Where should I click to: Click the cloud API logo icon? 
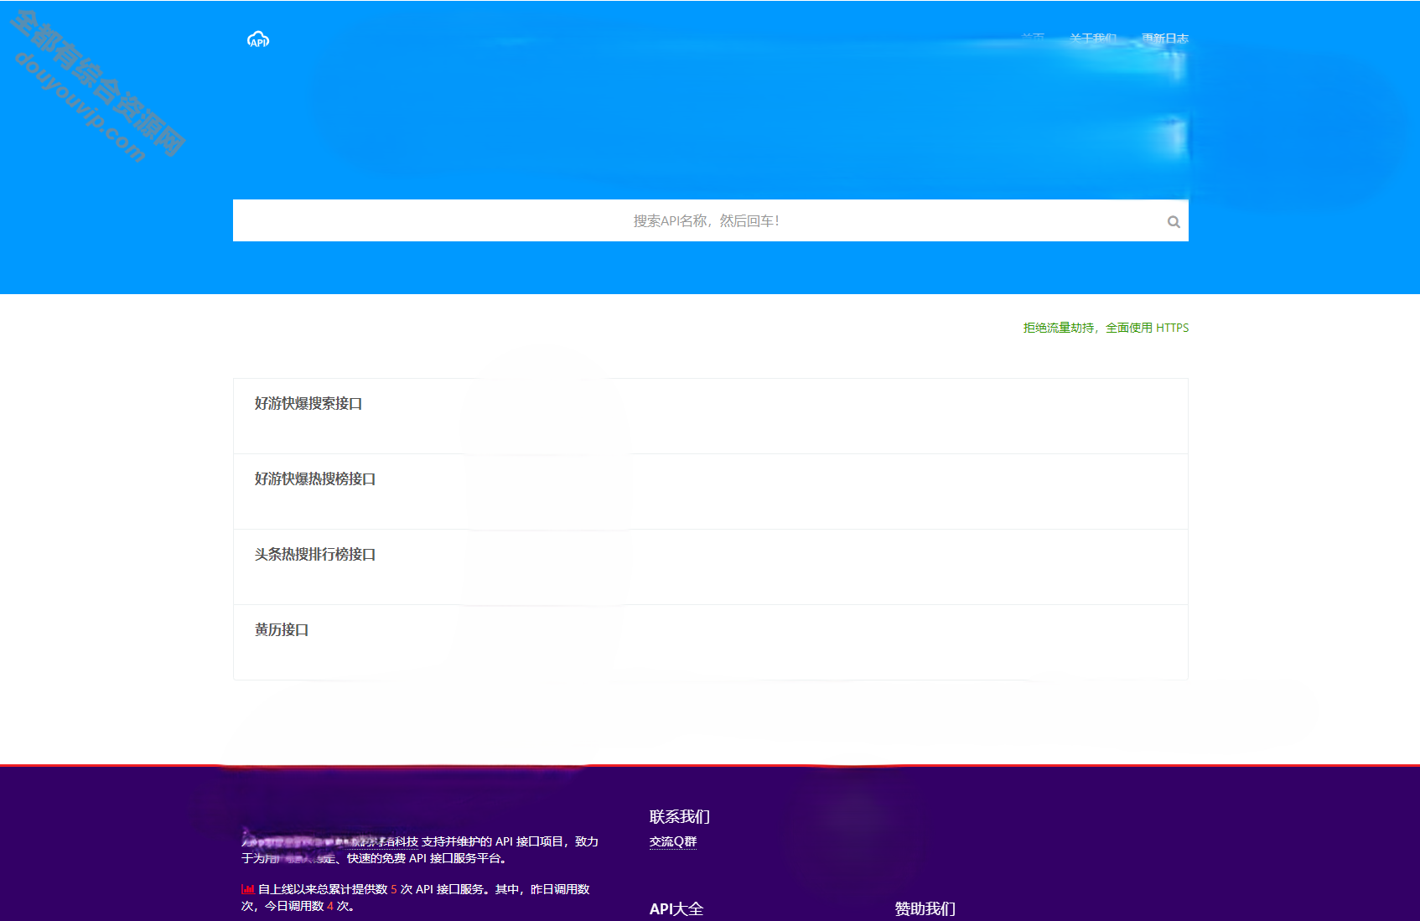[x=258, y=40]
